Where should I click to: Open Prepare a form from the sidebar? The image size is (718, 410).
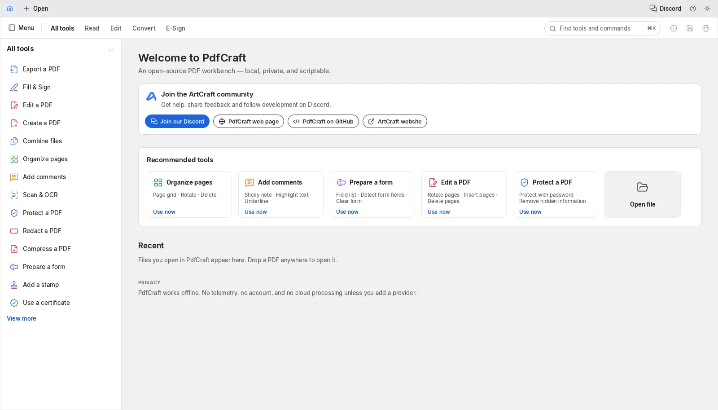(61, 267)
